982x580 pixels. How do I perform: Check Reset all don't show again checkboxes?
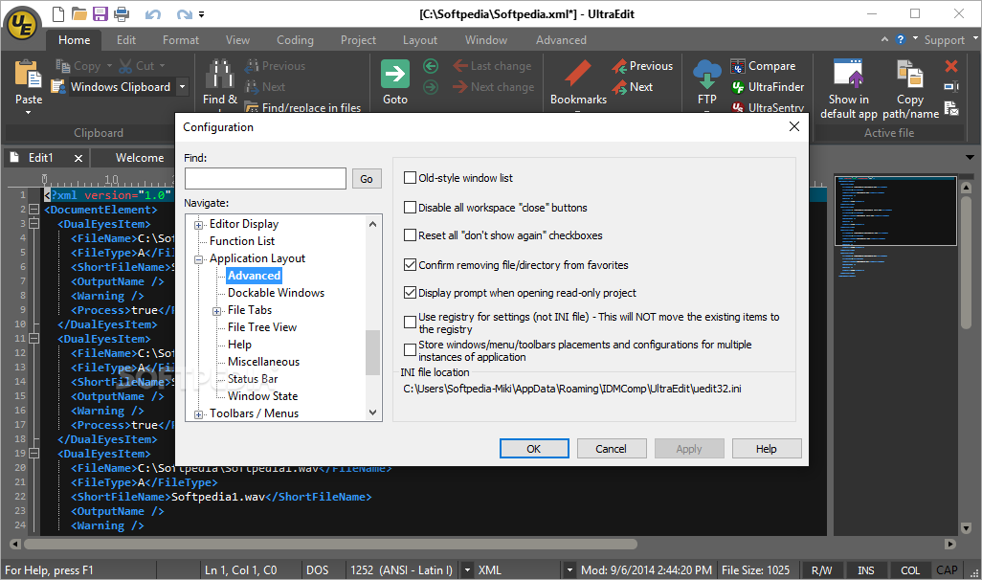click(411, 235)
